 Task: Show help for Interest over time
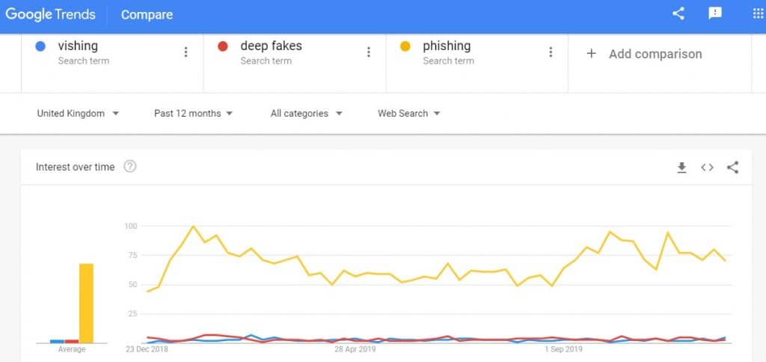point(130,167)
